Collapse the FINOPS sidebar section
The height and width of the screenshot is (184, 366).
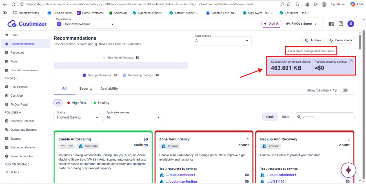tap(12, 78)
